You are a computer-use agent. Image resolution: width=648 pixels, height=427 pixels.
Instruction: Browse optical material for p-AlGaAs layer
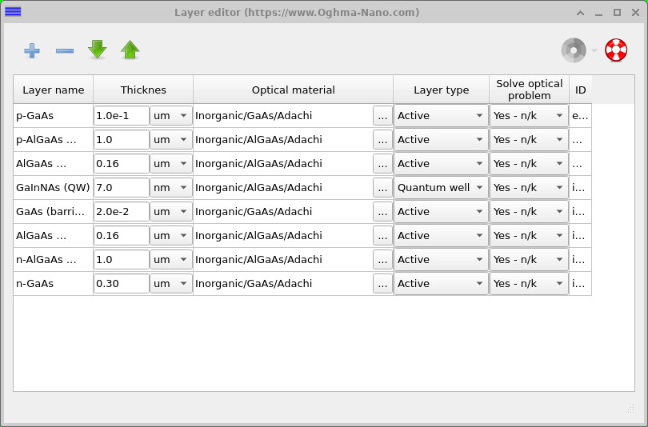pyautogui.click(x=382, y=140)
